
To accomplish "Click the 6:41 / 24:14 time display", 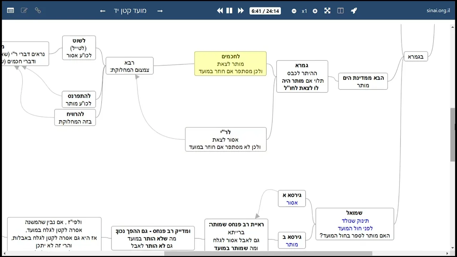I will (x=265, y=11).
